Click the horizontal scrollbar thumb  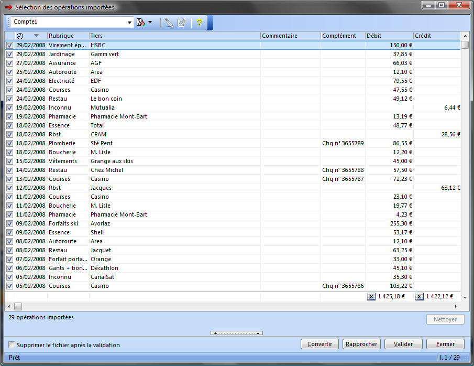tap(18, 306)
